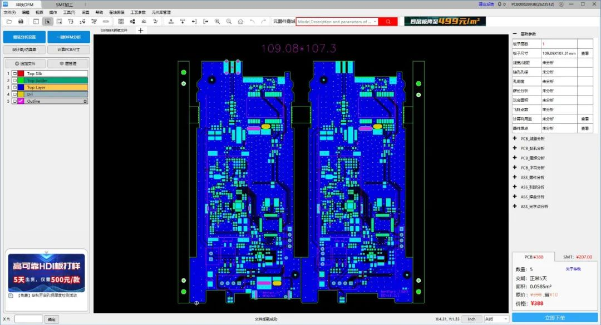Expand the ASS_器件分析 section

tap(516, 177)
